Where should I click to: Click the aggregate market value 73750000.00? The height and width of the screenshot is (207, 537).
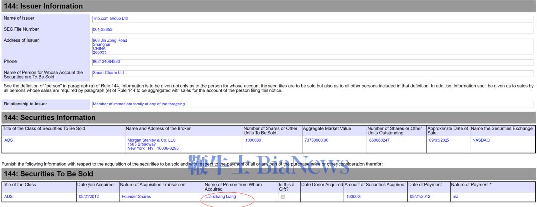(317, 140)
